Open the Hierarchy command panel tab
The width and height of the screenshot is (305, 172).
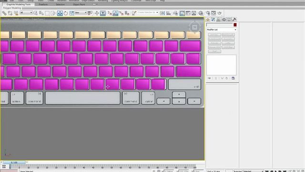click(x=218, y=20)
